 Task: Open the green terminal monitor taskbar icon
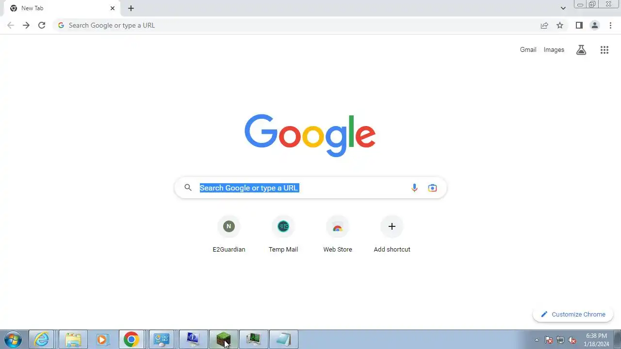tap(253, 339)
